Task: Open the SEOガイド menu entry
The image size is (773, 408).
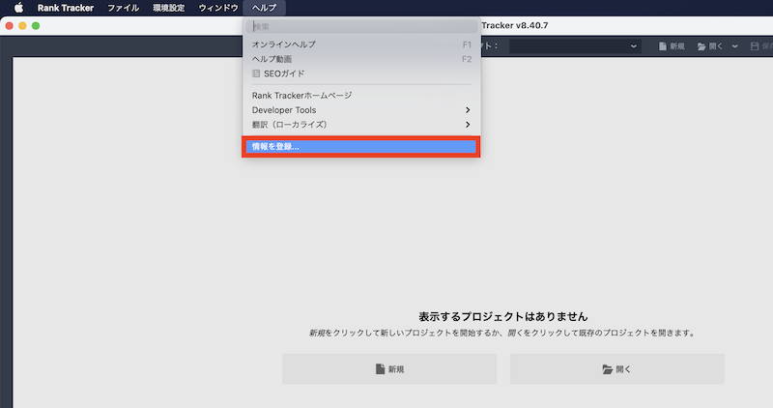Action: [x=361, y=73]
